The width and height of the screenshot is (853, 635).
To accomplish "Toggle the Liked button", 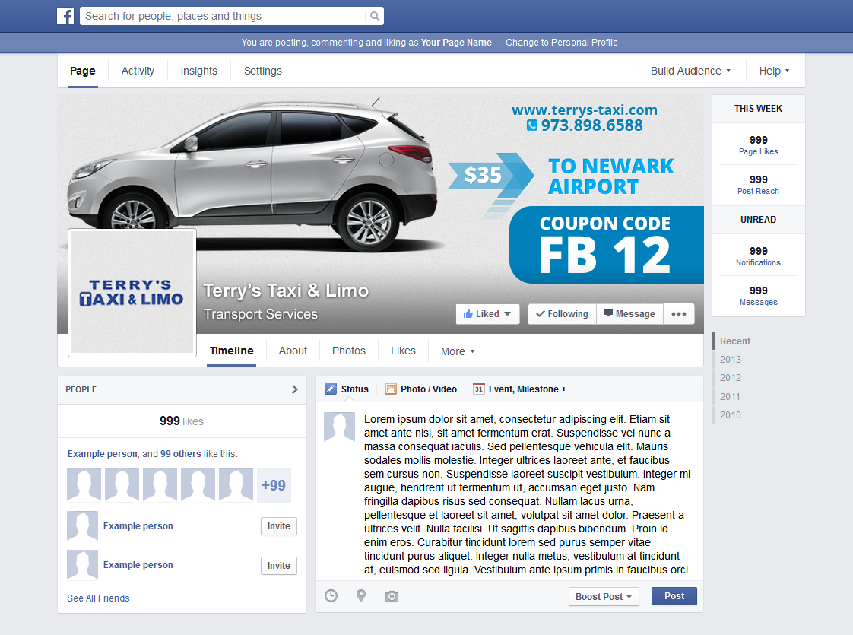I will [x=487, y=314].
